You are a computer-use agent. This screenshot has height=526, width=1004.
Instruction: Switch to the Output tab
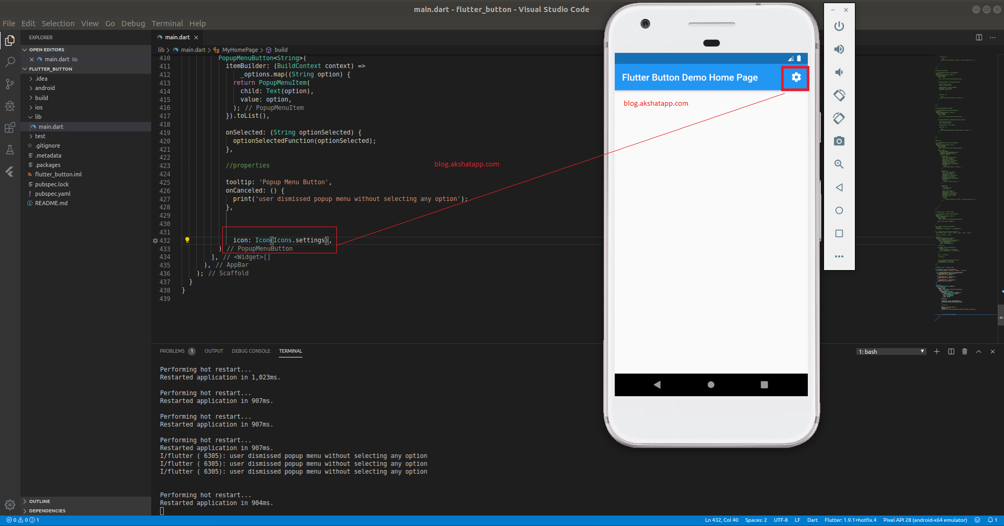214,351
